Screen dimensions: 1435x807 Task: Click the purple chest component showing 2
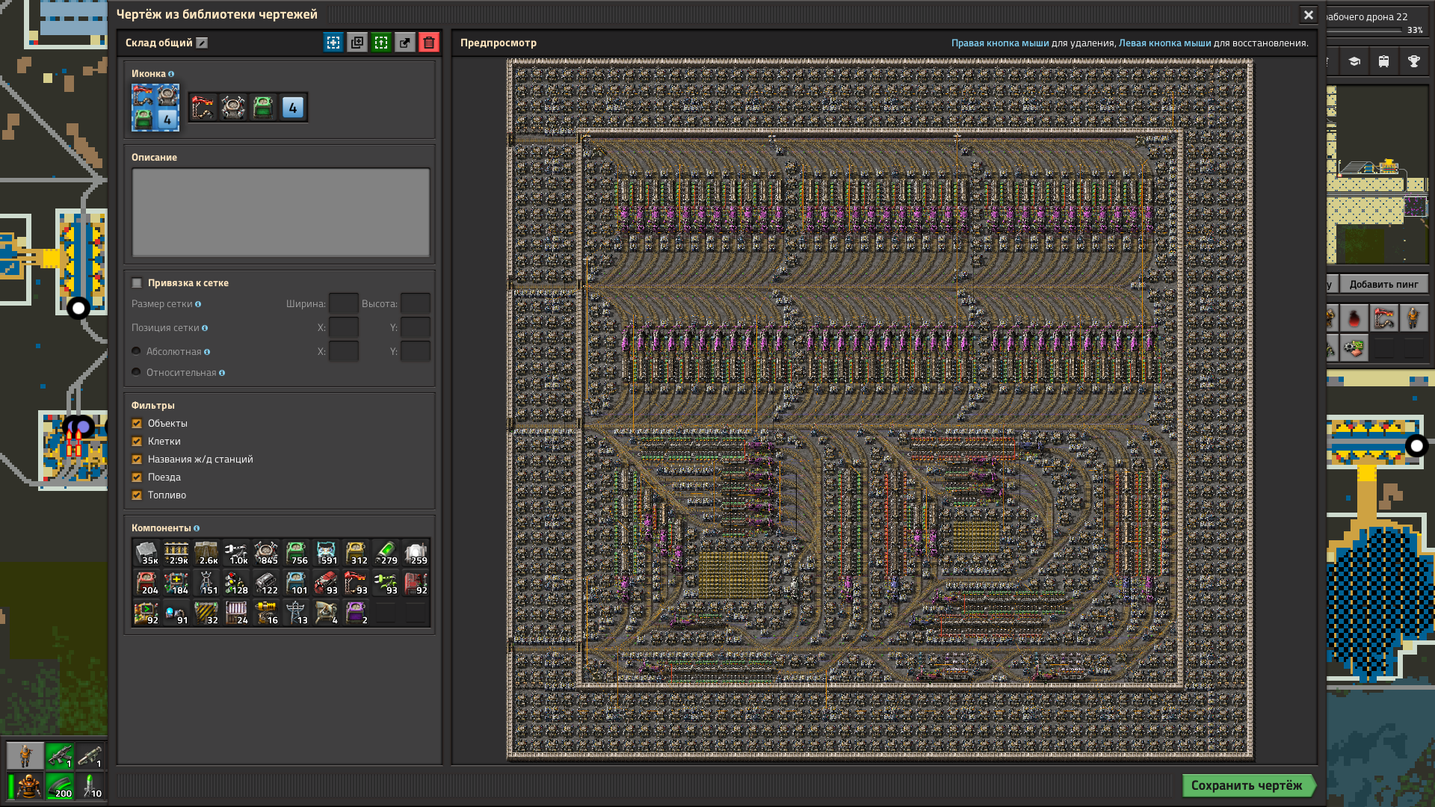[356, 613]
